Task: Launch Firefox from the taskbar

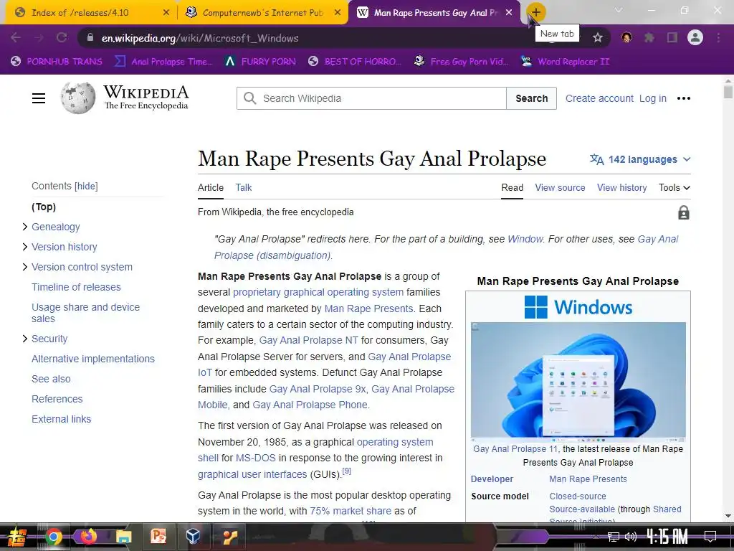Action: 88,536
